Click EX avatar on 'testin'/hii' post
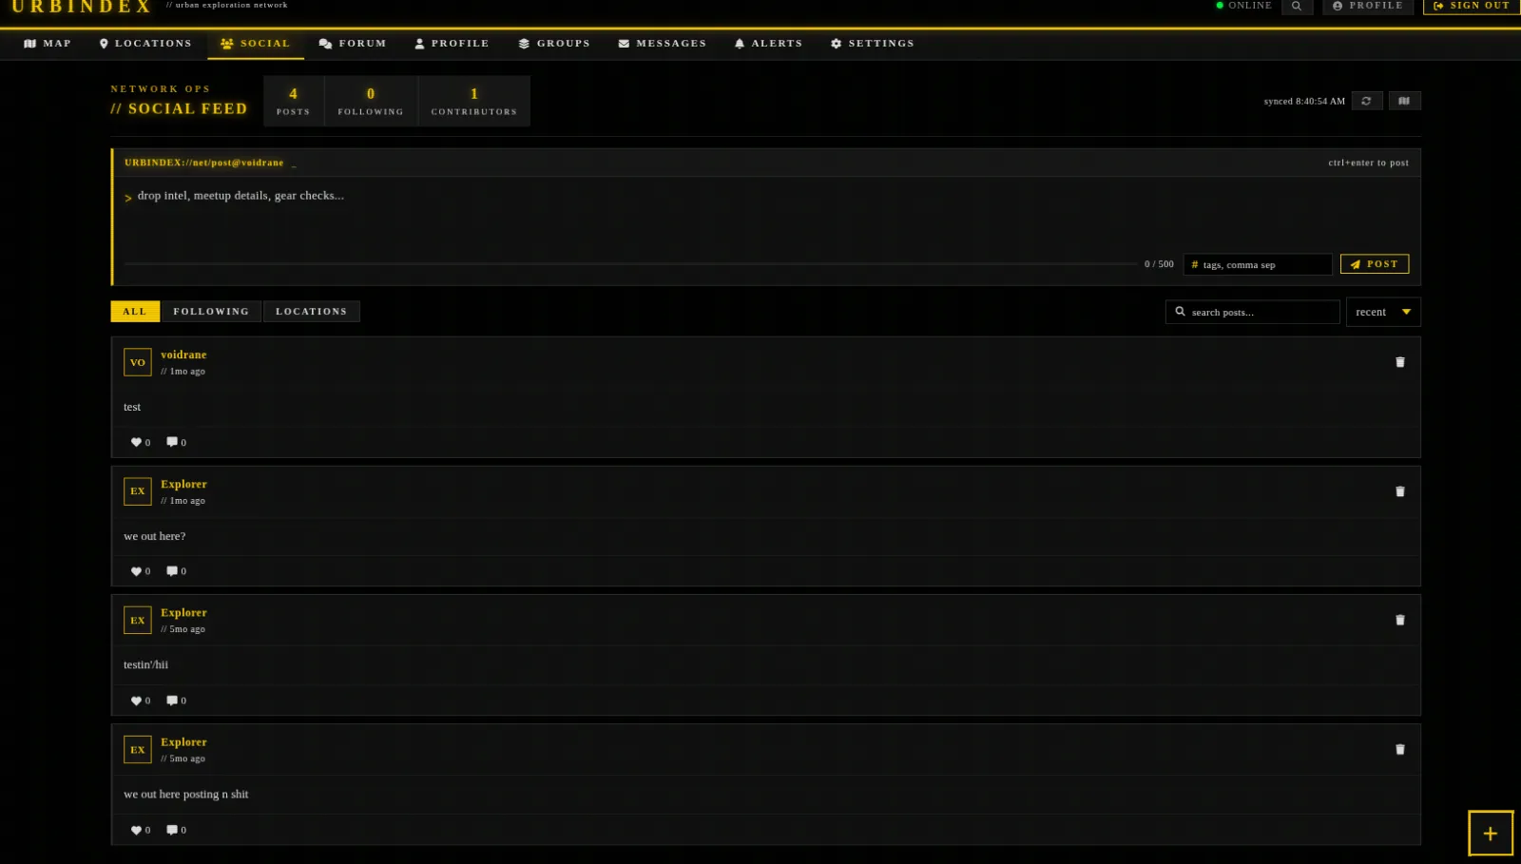1521x864 pixels. point(138,621)
